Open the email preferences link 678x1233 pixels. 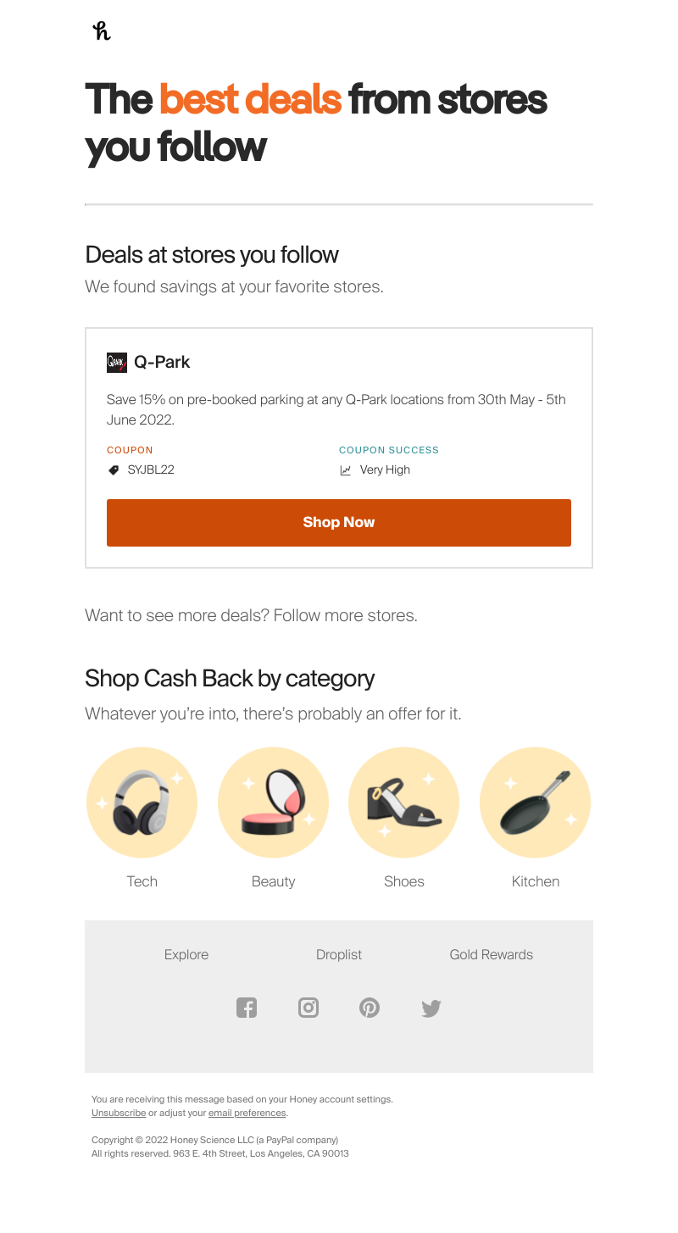coord(247,1113)
